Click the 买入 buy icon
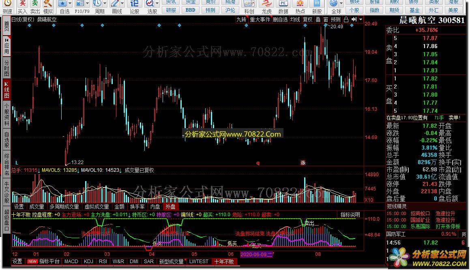Viewport: 470px width, 270px height. pos(22,4)
